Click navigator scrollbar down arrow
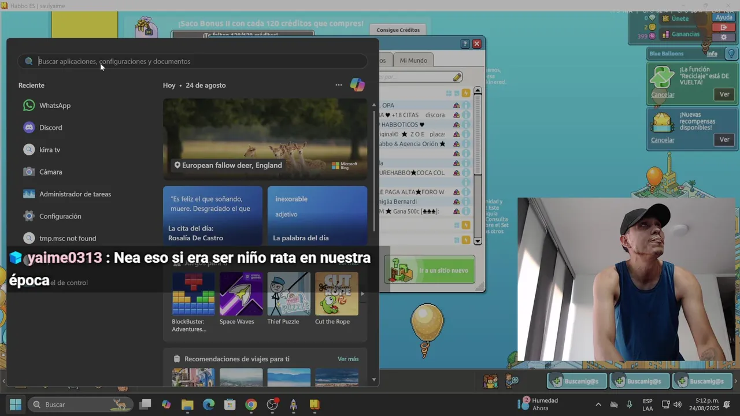 [478, 241]
